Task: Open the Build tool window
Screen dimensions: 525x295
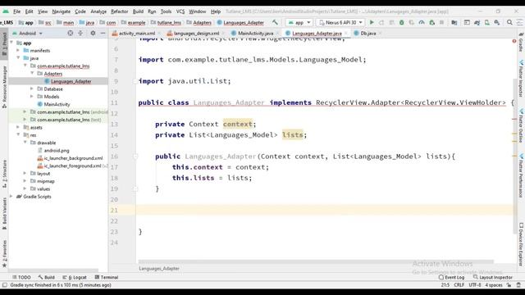Action: (46, 277)
